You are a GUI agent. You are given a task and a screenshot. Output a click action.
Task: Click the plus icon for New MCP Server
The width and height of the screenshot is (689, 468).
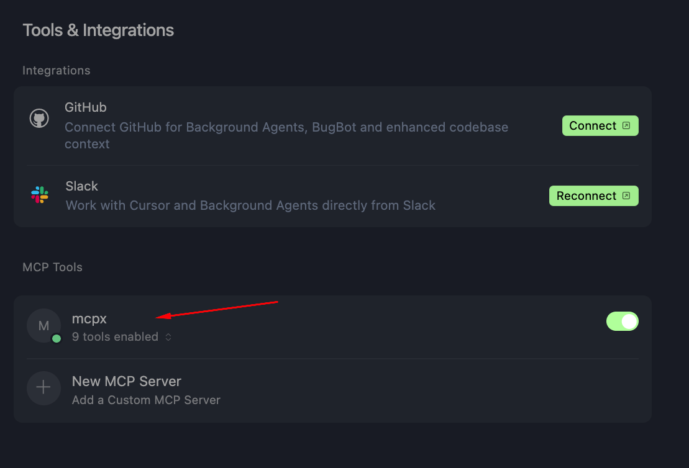pos(43,388)
